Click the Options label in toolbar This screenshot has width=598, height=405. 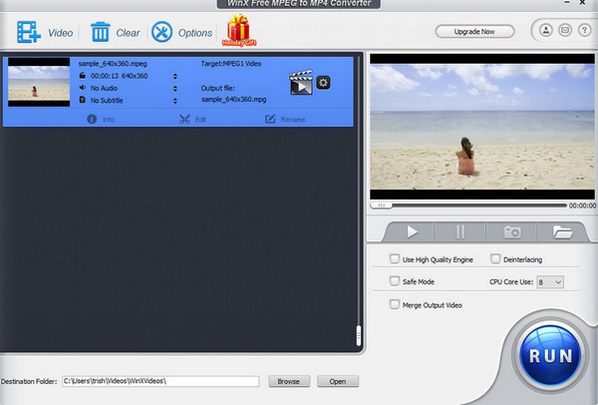coord(195,33)
